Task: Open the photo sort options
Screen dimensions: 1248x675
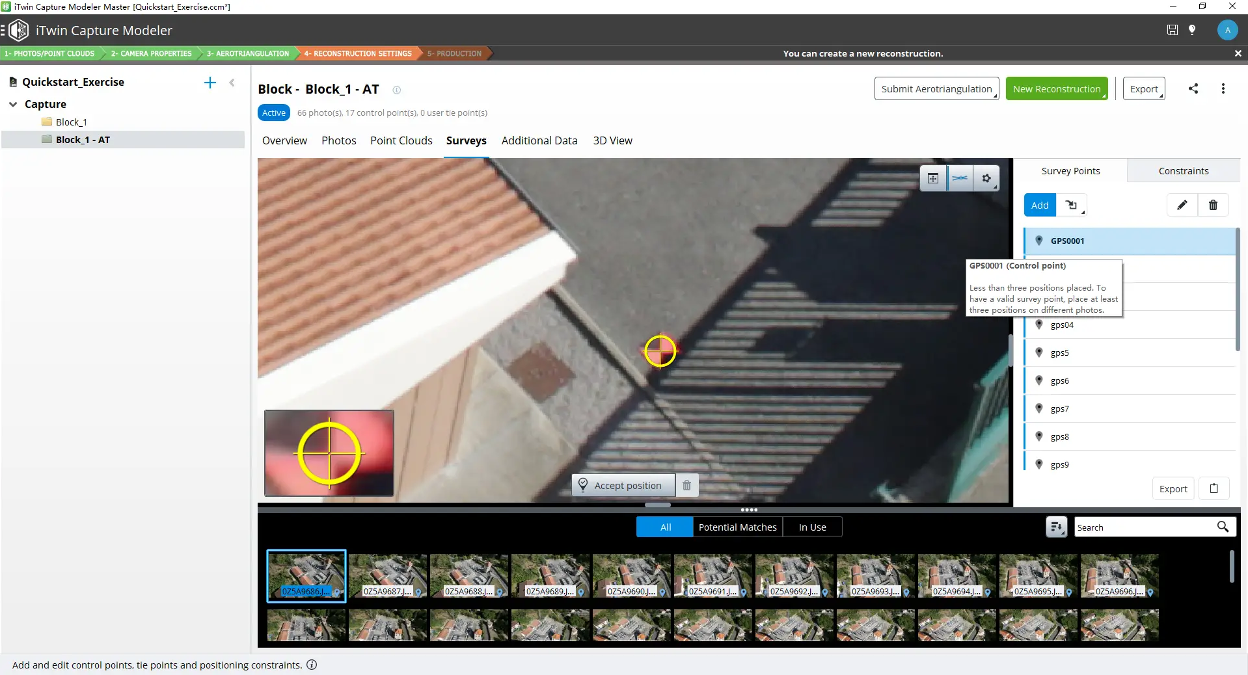Action: (x=1056, y=527)
